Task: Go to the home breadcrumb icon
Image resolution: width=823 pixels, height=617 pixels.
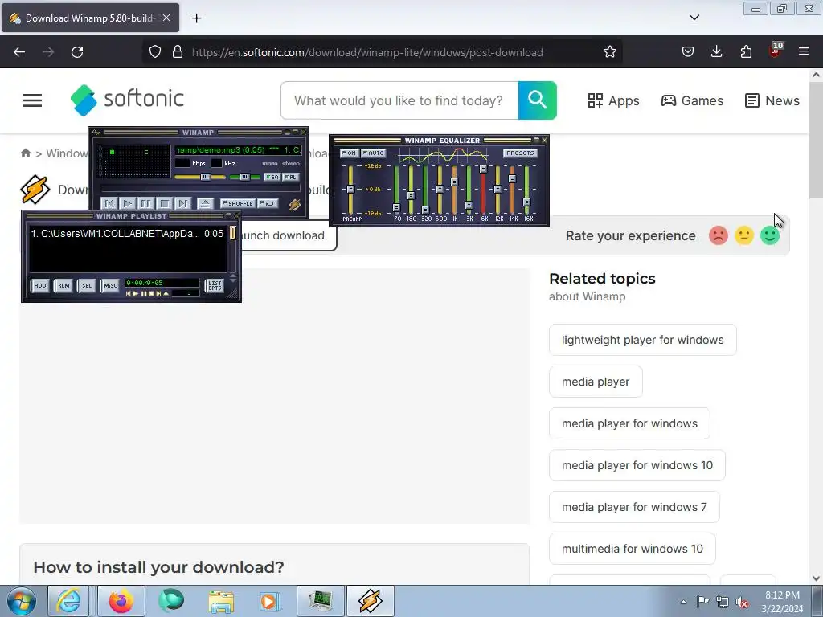Action: (x=26, y=153)
